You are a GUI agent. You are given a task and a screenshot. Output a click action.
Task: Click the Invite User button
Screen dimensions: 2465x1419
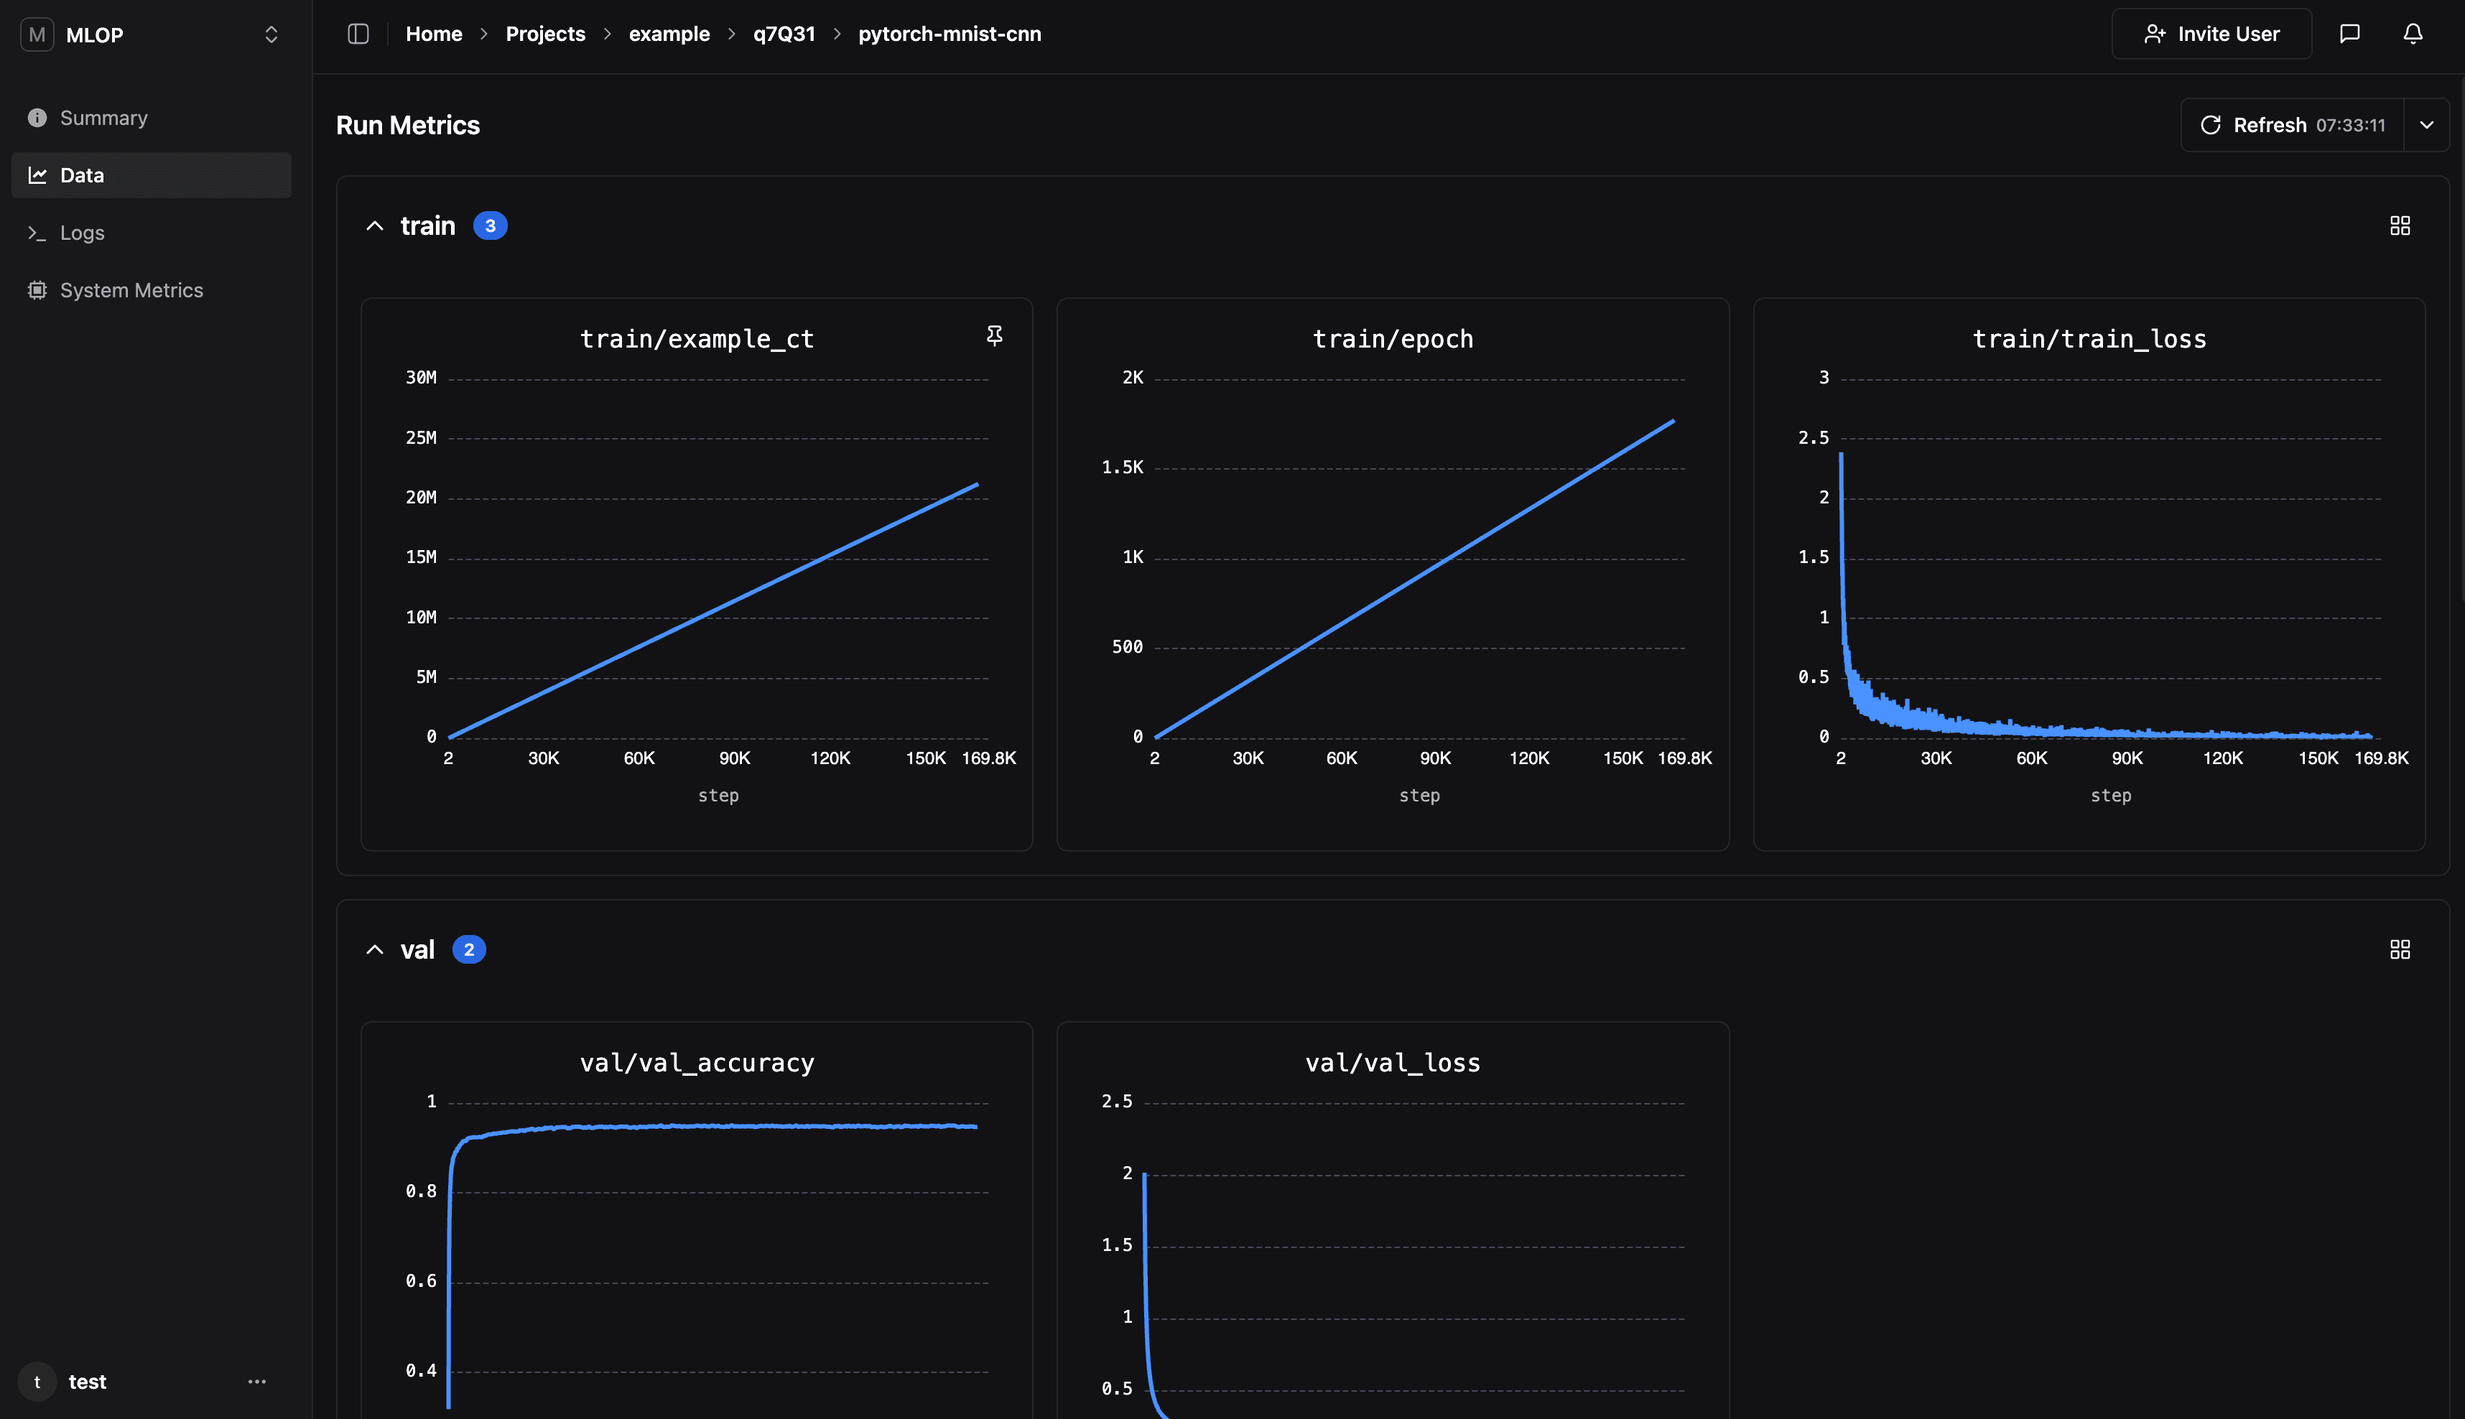(2211, 34)
